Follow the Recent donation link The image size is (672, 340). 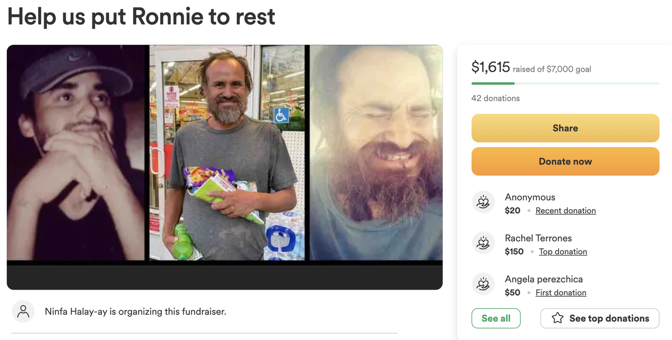(x=566, y=211)
